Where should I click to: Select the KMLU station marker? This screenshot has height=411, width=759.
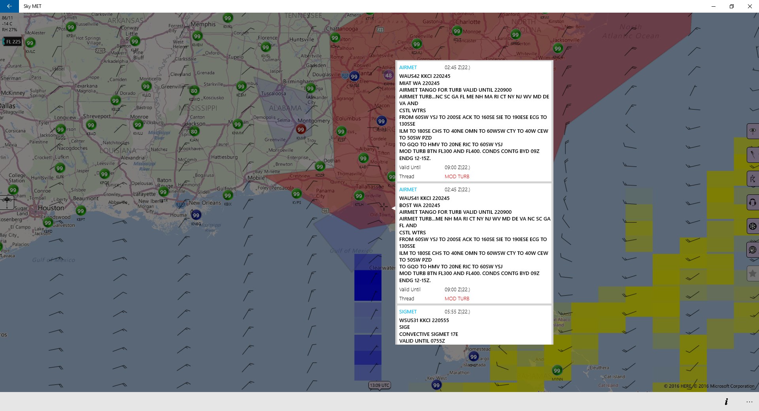tap(138, 125)
